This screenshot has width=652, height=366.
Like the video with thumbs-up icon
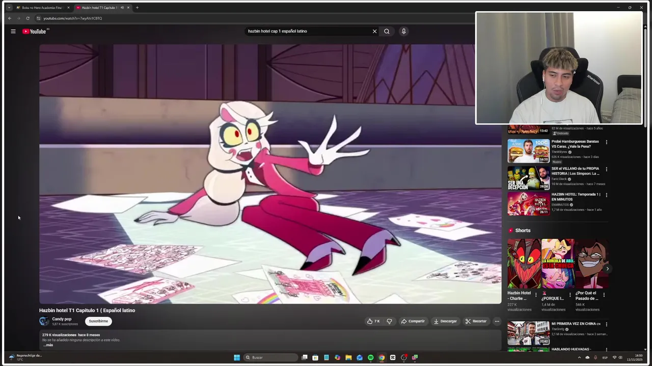click(370, 321)
